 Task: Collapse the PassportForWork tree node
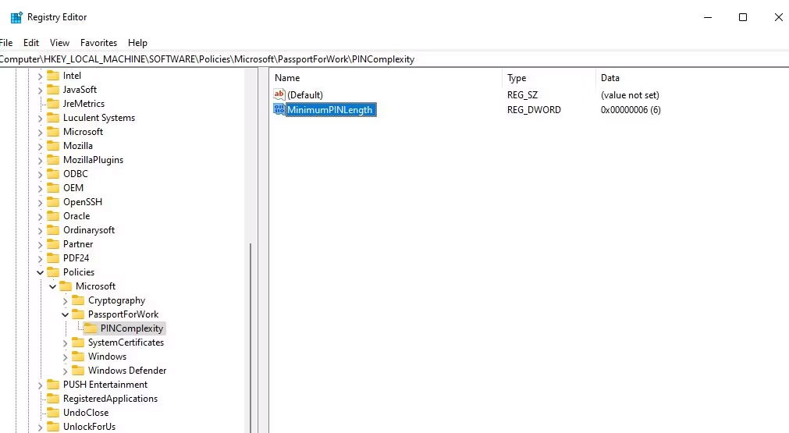pos(66,314)
